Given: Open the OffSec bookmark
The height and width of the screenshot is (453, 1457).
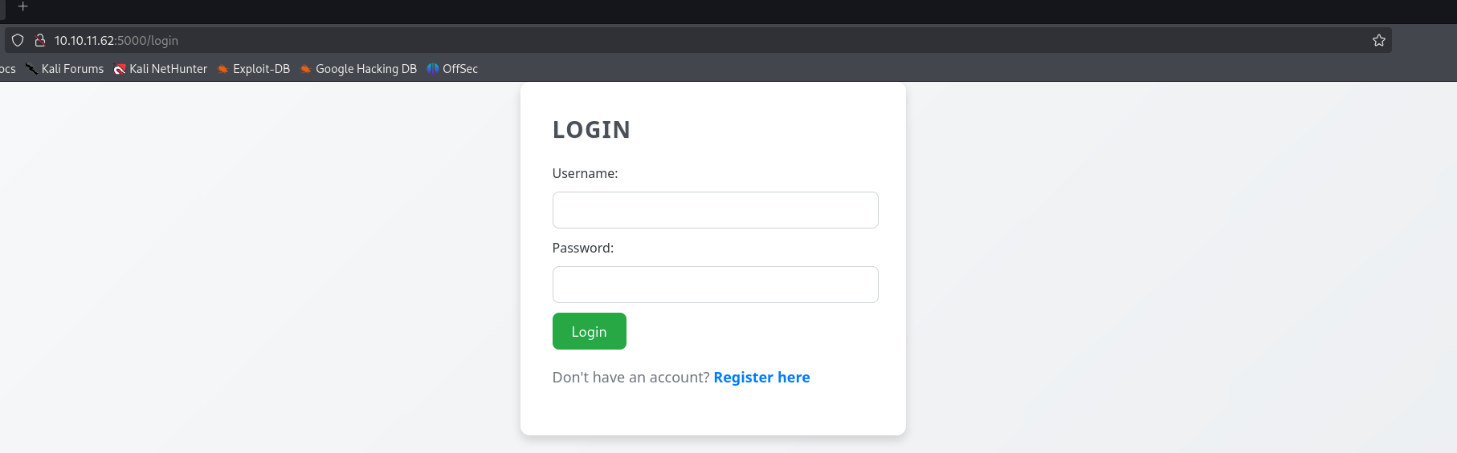Looking at the screenshot, I should click(x=452, y=69).
